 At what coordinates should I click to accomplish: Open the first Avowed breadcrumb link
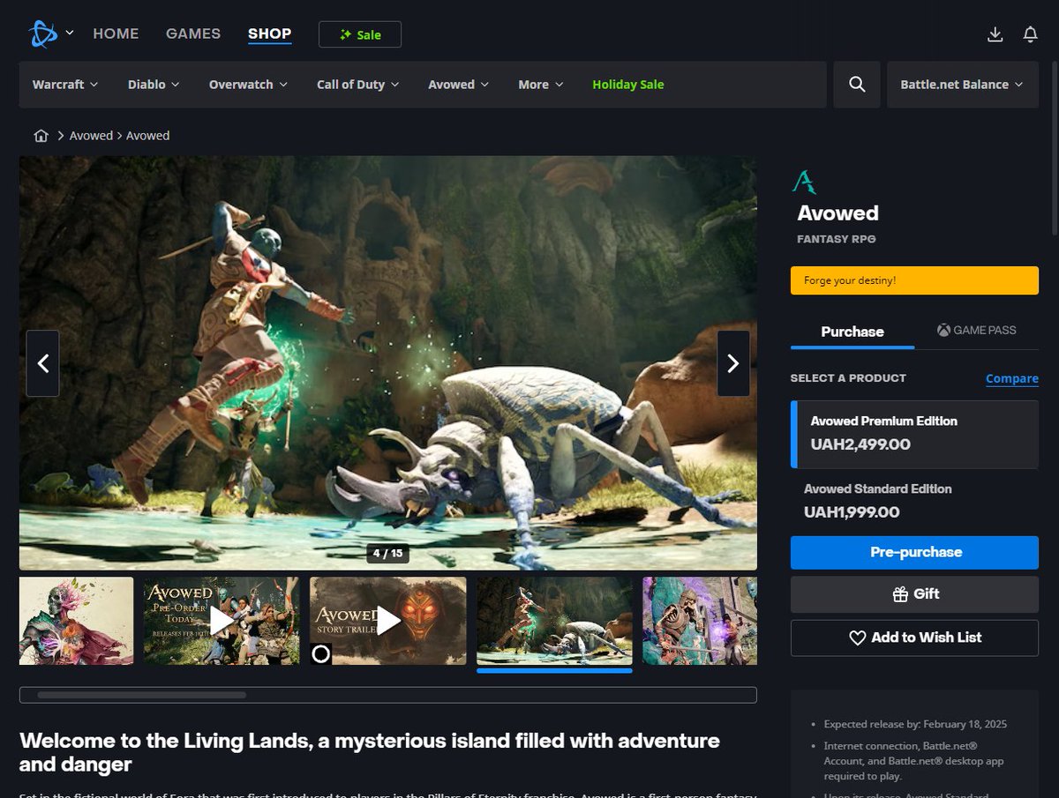coord(92,136)
